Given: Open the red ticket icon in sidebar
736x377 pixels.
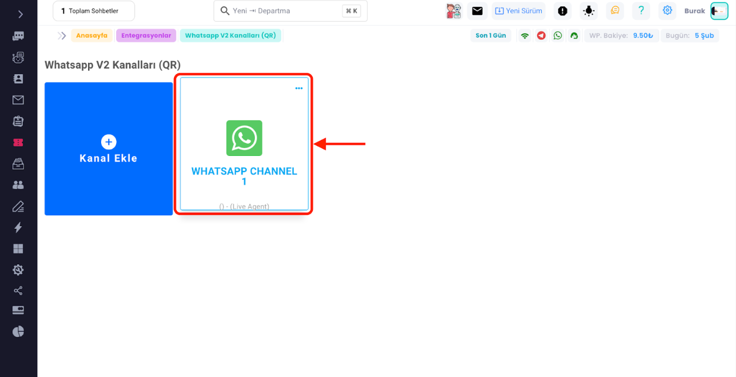Looking at the screenshot, I should 18,142.
